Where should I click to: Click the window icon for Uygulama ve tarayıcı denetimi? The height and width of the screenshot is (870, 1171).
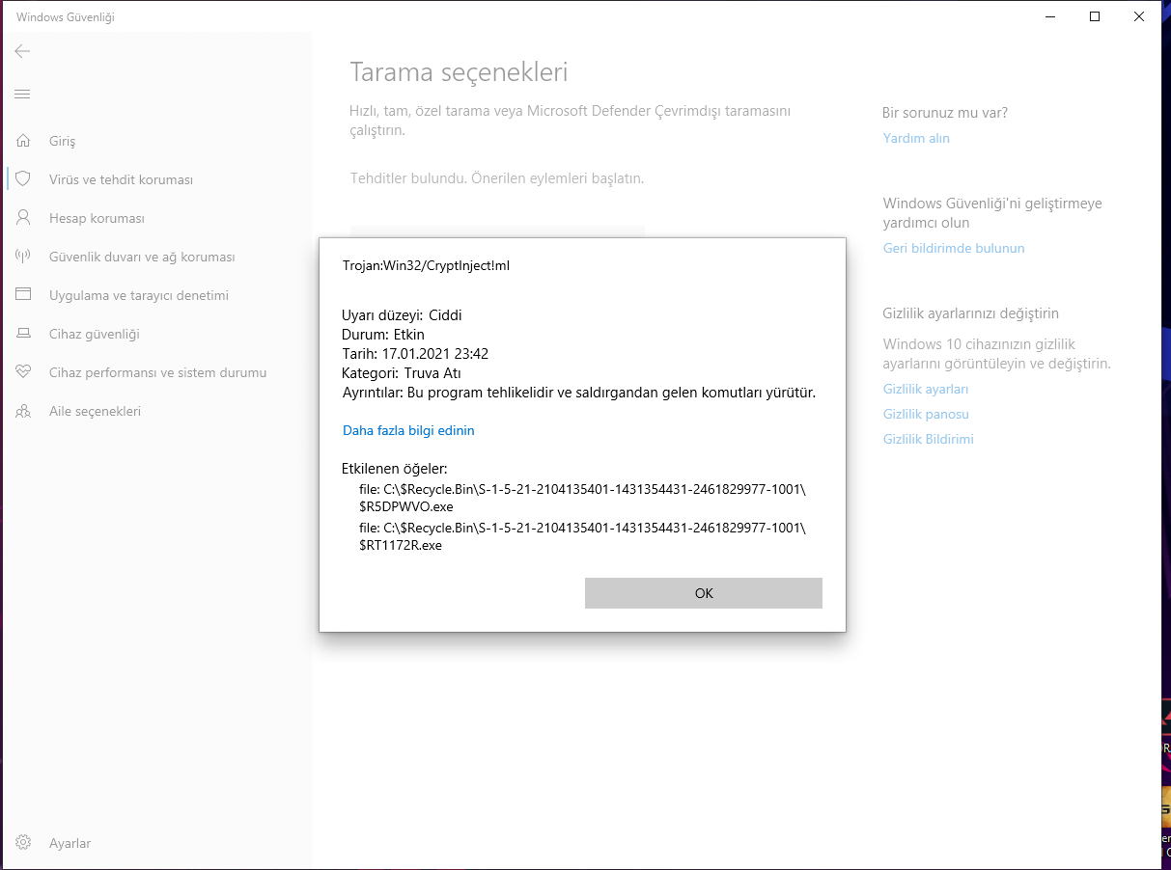[23, 295]
